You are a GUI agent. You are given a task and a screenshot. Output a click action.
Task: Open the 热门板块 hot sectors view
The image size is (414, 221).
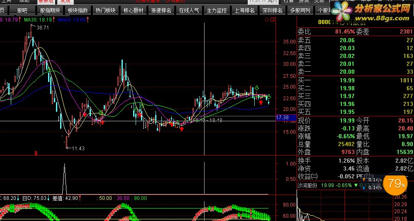click(x=106, y=10)
